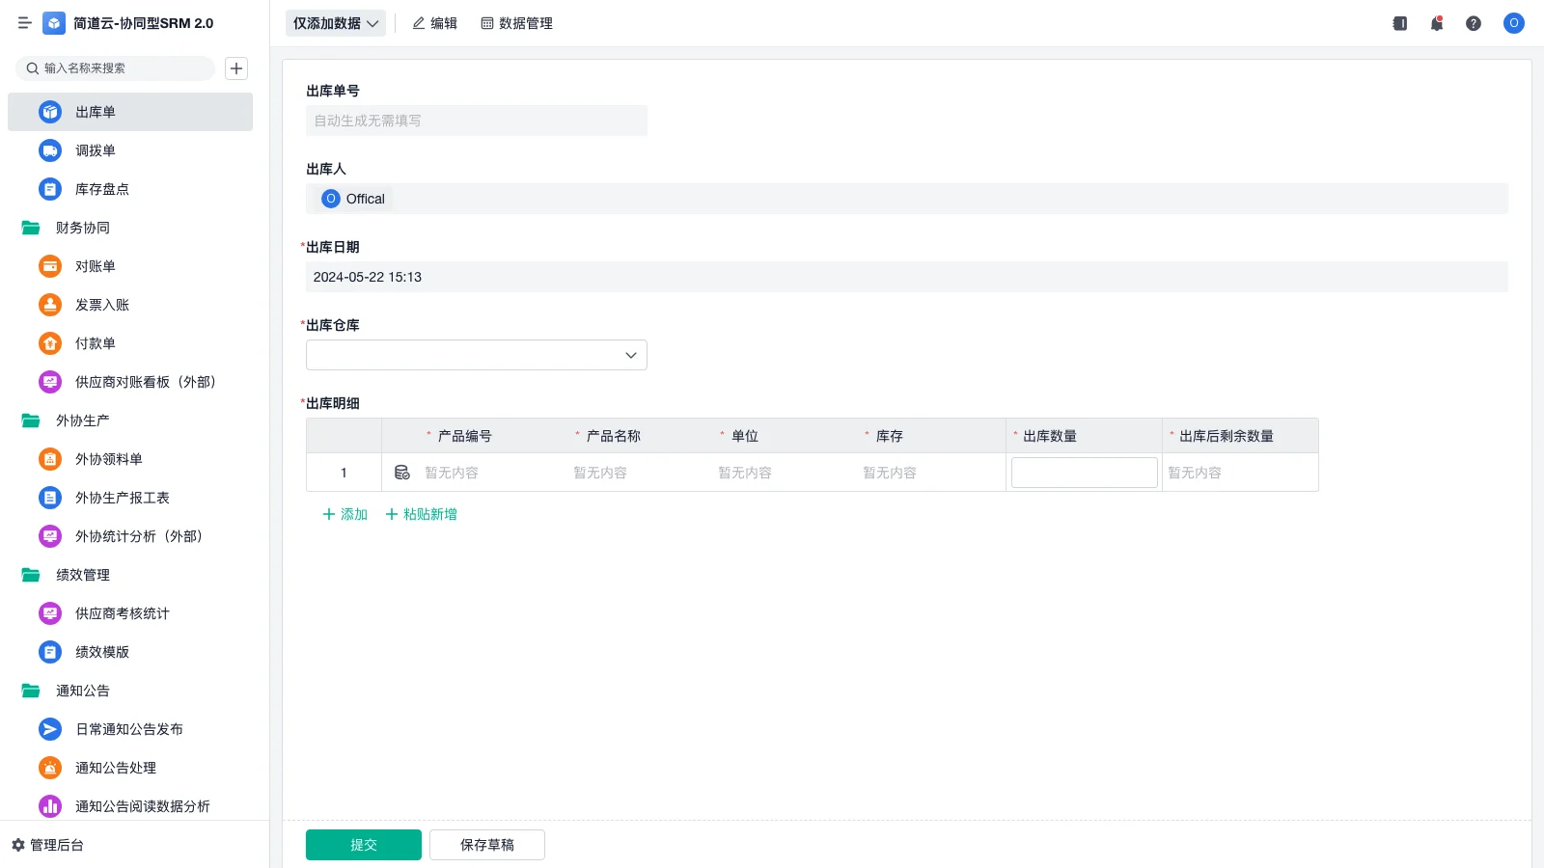Click the 出库单号 auto-generated field
Viewport: 1544px width, 868px height.
477,121
